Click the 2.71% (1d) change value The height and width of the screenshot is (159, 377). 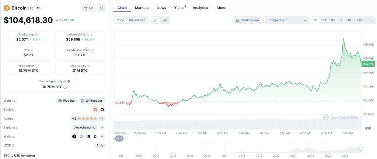[x=65, y=20]
